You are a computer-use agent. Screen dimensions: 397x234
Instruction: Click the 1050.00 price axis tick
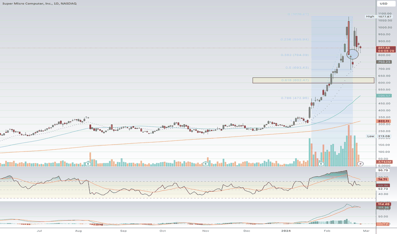[385, 20]
